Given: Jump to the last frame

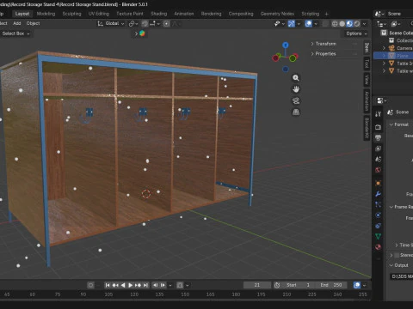Looking at the screenshot, I should 145,285.
